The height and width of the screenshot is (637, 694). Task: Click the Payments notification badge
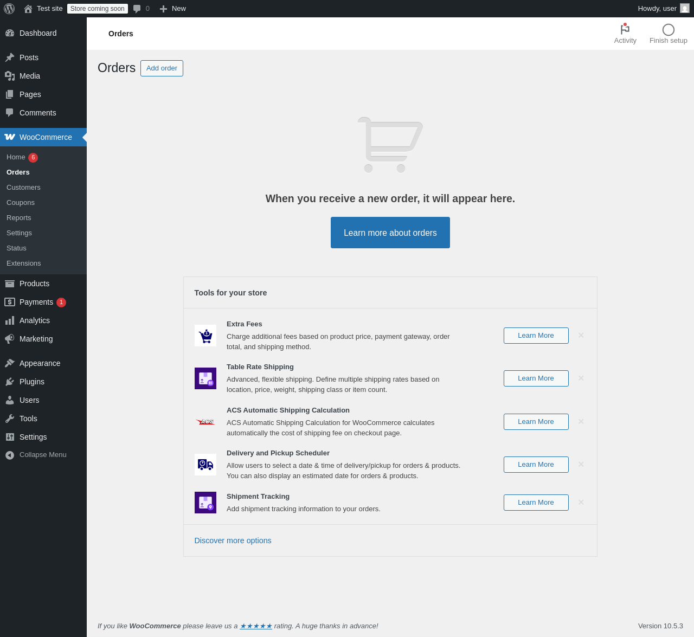(61, 303)
